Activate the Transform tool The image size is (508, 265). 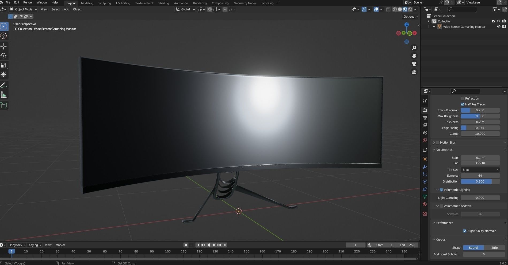pos(4,75)
